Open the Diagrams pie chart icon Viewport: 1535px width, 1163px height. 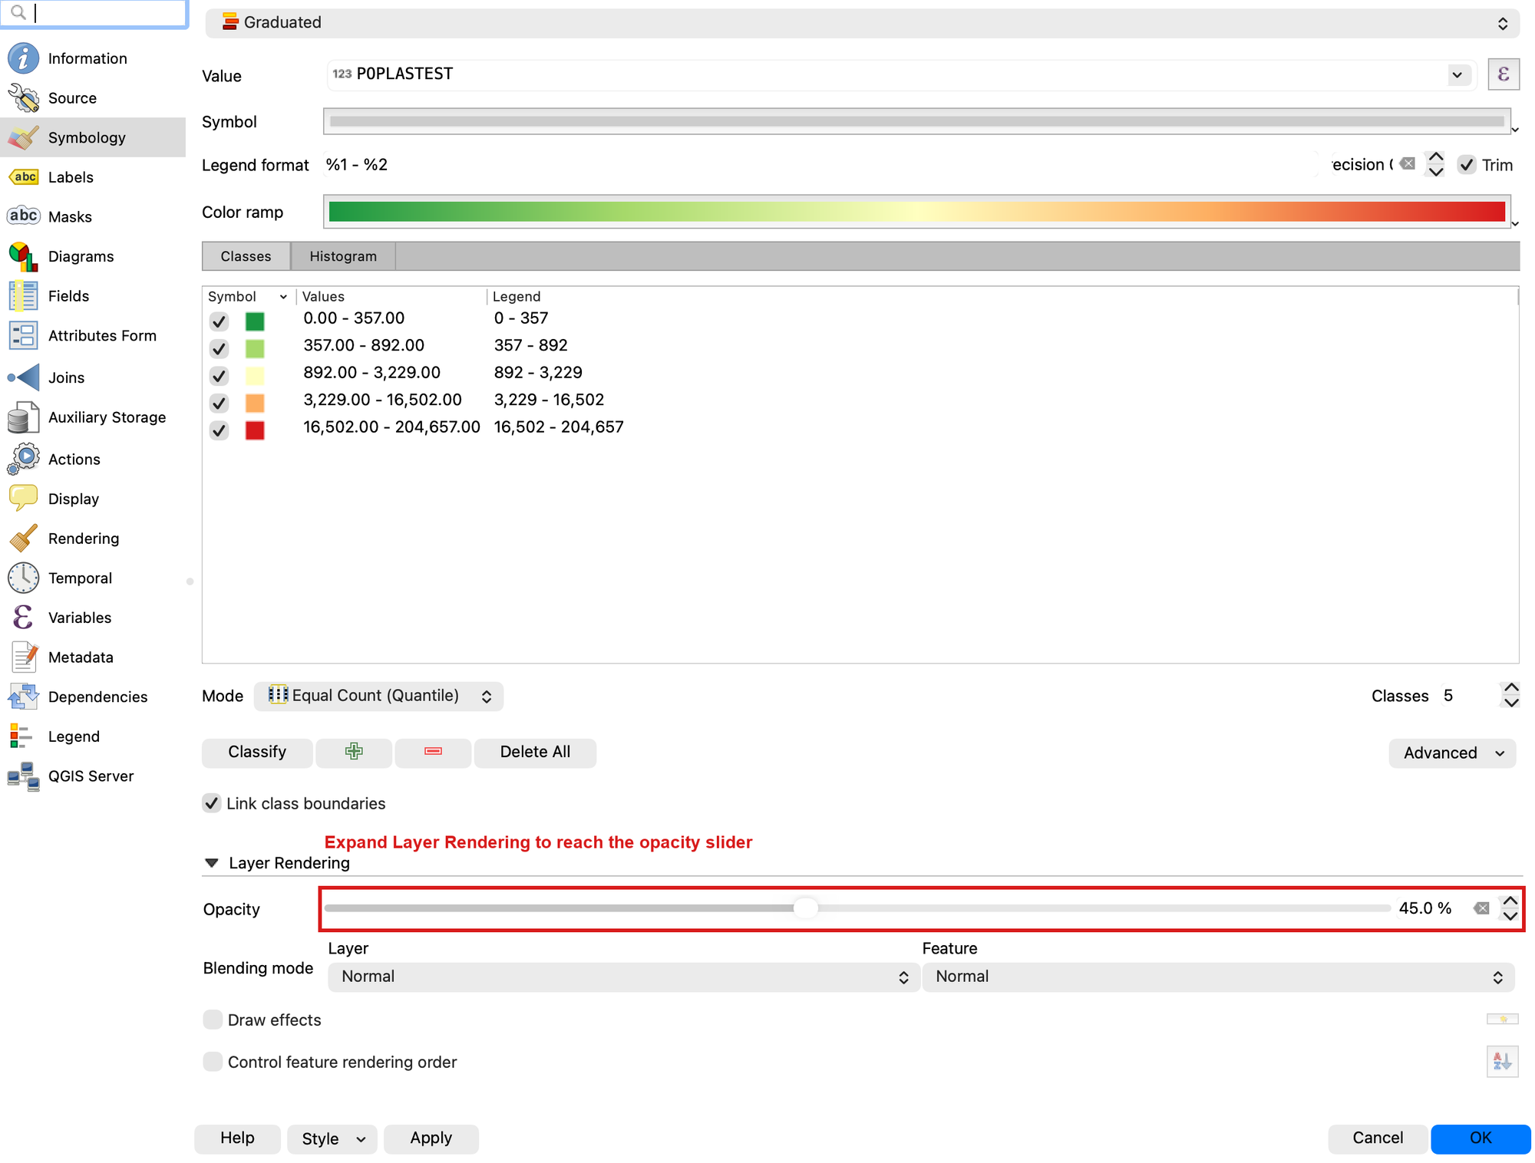23,256
